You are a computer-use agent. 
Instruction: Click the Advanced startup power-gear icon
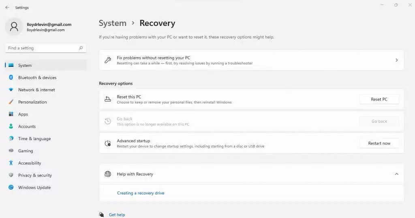click(x=108, y=143)
